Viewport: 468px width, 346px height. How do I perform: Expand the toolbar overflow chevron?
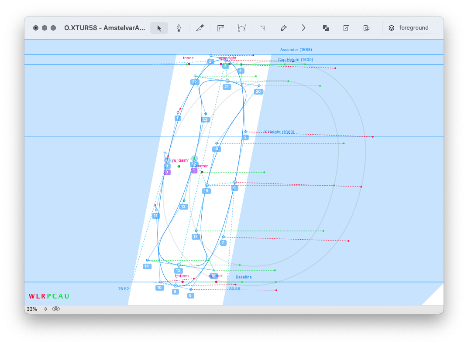point(303,28)
